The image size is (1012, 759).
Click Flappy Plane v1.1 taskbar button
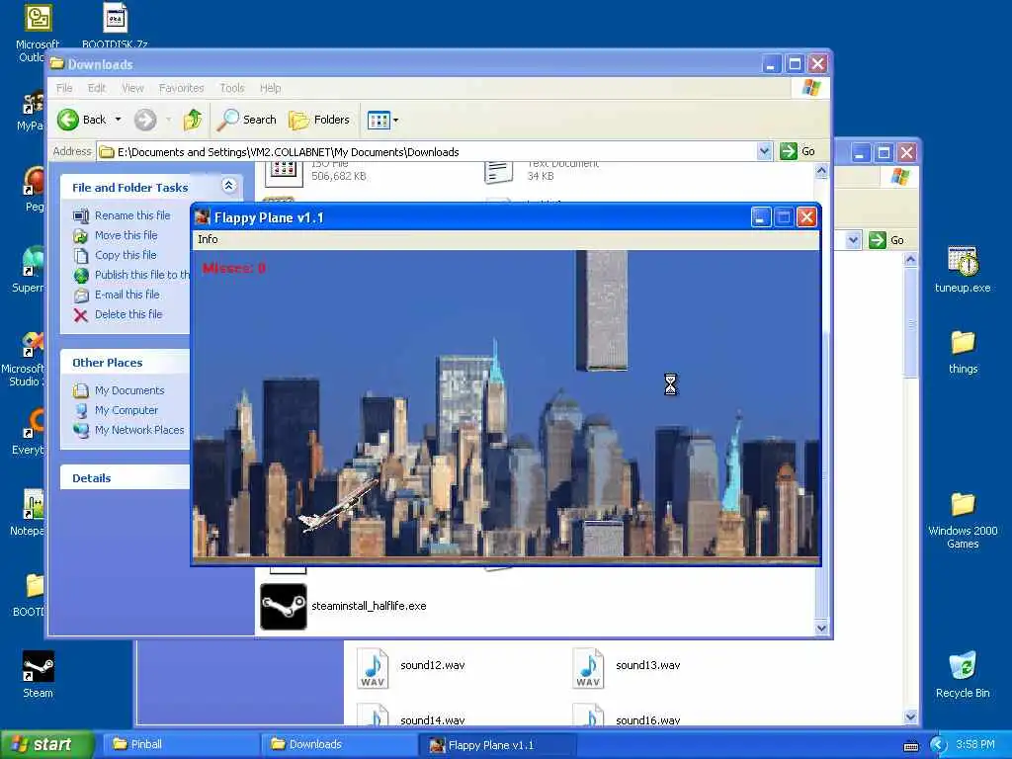pyautogui.click(x=497, y=745)
